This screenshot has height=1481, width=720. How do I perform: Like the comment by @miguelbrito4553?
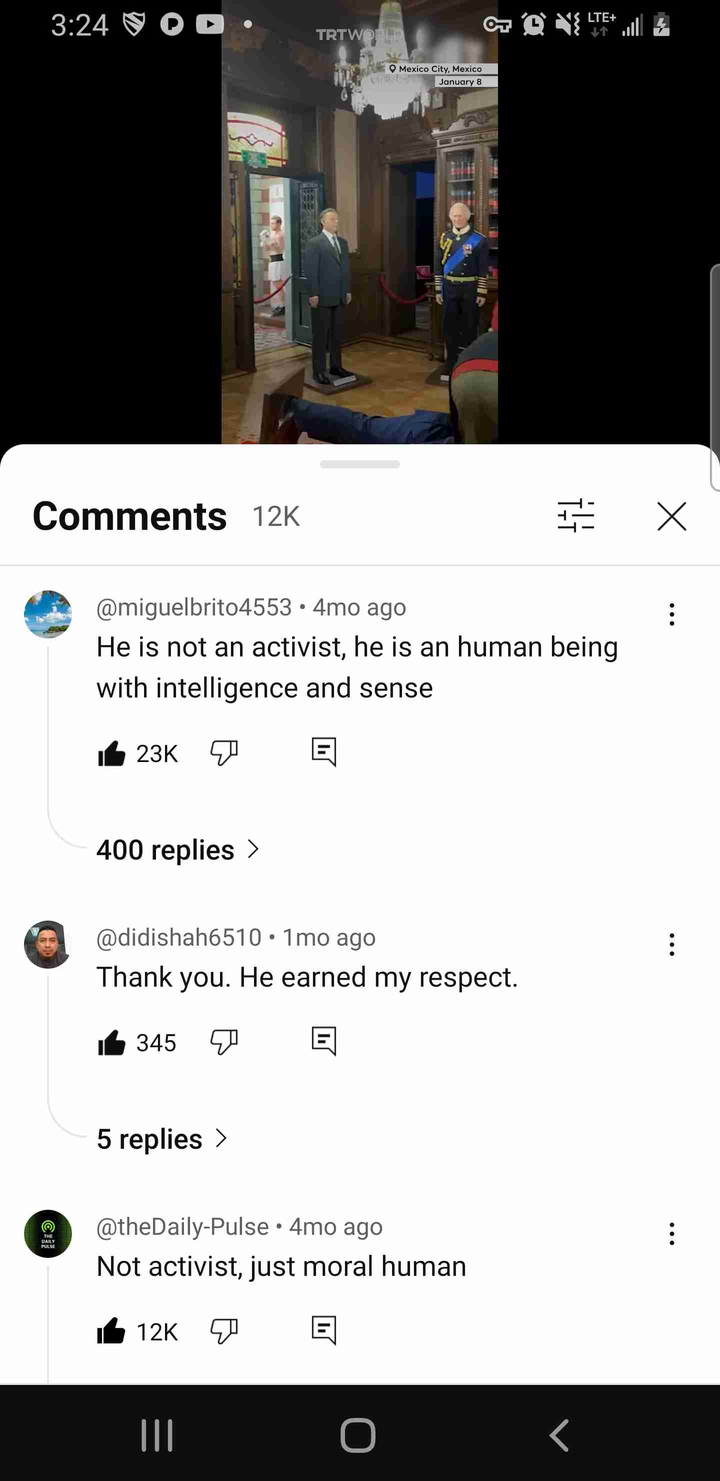point(111,753)
